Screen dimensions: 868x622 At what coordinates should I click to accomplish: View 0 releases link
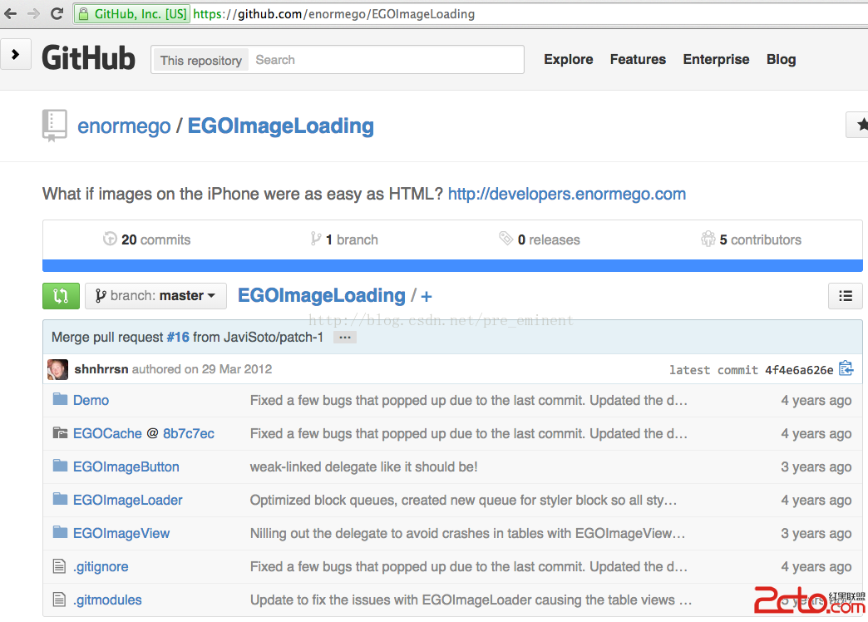(x=540, y=239)
